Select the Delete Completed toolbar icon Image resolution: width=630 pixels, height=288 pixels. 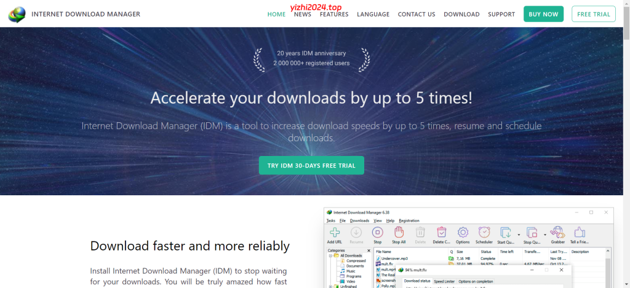441,233
